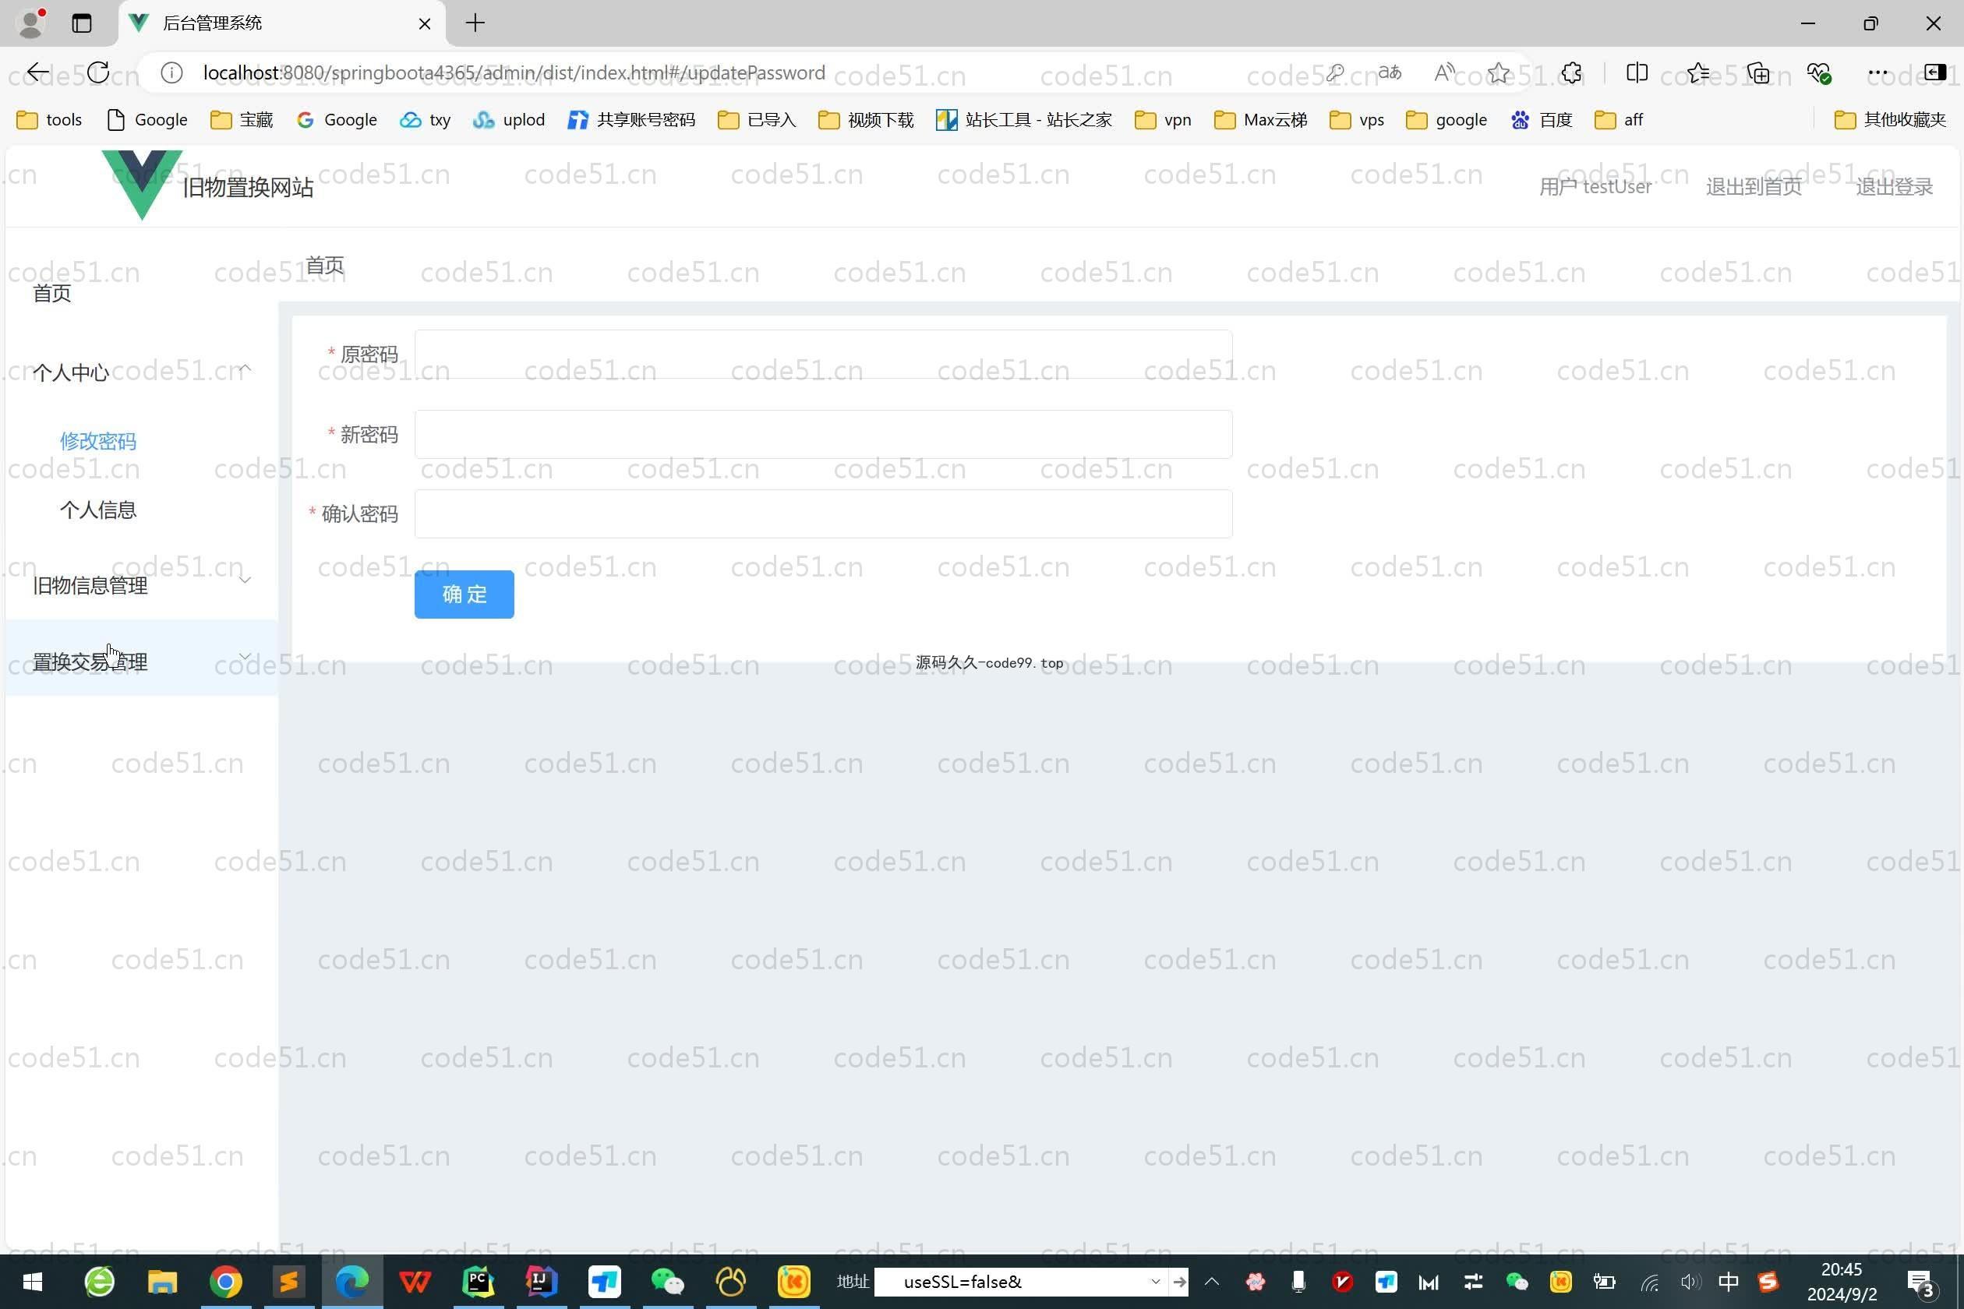Open the favorites list icon
The height and width of the screenshot is (1309, 1964).
[1697, 72]
